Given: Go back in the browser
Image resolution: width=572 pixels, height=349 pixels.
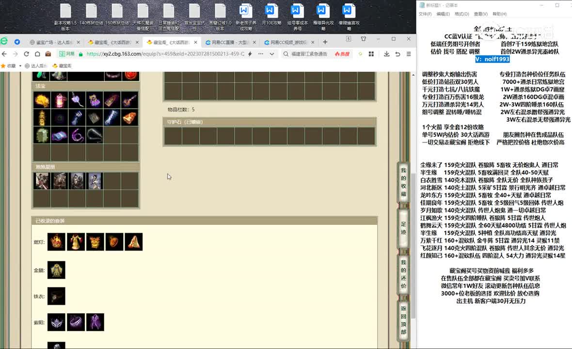Looking at the screenshot, I should point(4,54).
